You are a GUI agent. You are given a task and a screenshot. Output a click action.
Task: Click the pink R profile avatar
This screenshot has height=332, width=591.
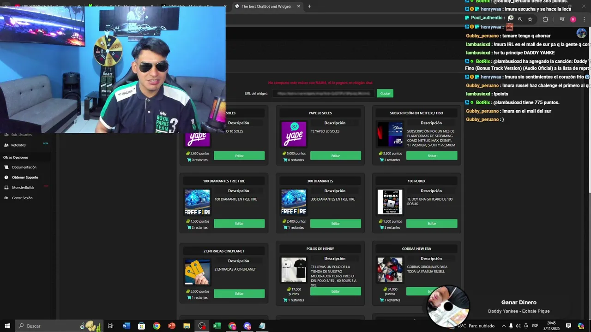pyautogui.click(x=573, y=19)
